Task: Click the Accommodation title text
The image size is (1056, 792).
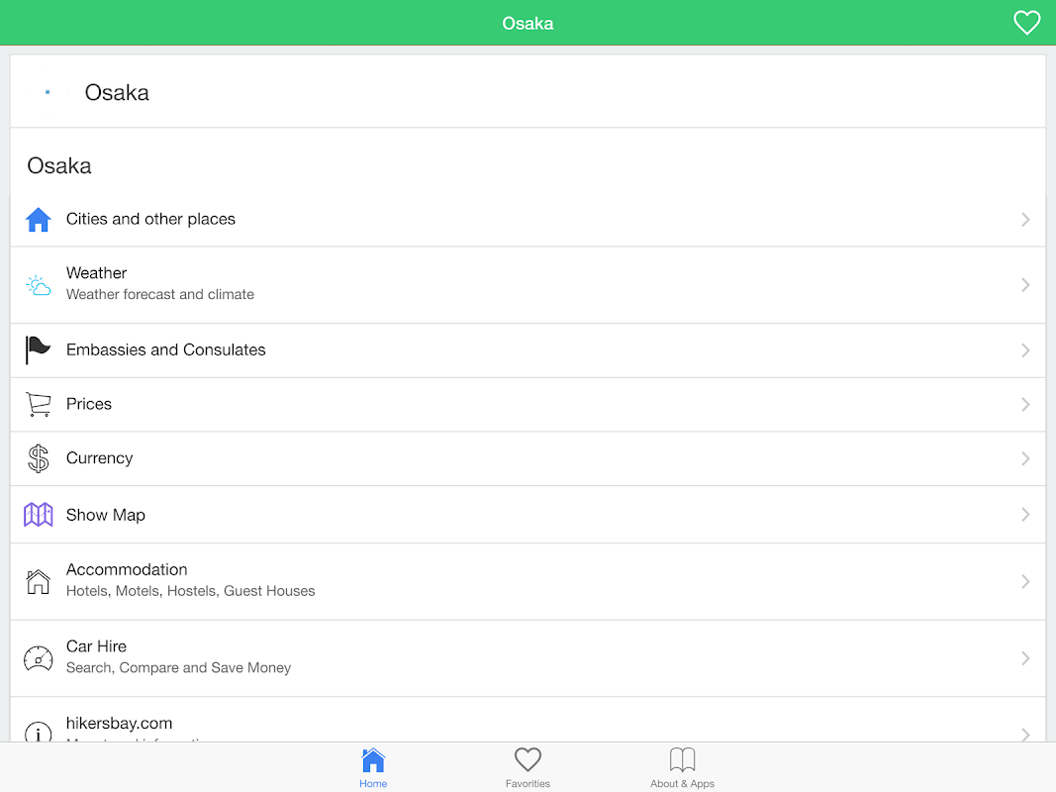Action: 127,569
